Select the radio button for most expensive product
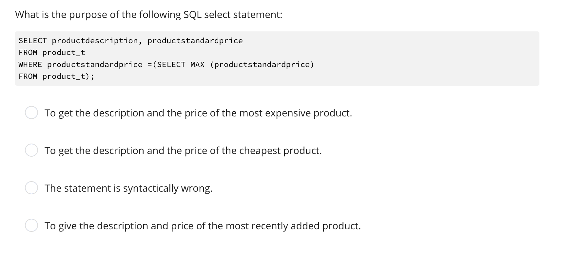The image size is (565, 259). pyautogui.click(x=32, y=113)
